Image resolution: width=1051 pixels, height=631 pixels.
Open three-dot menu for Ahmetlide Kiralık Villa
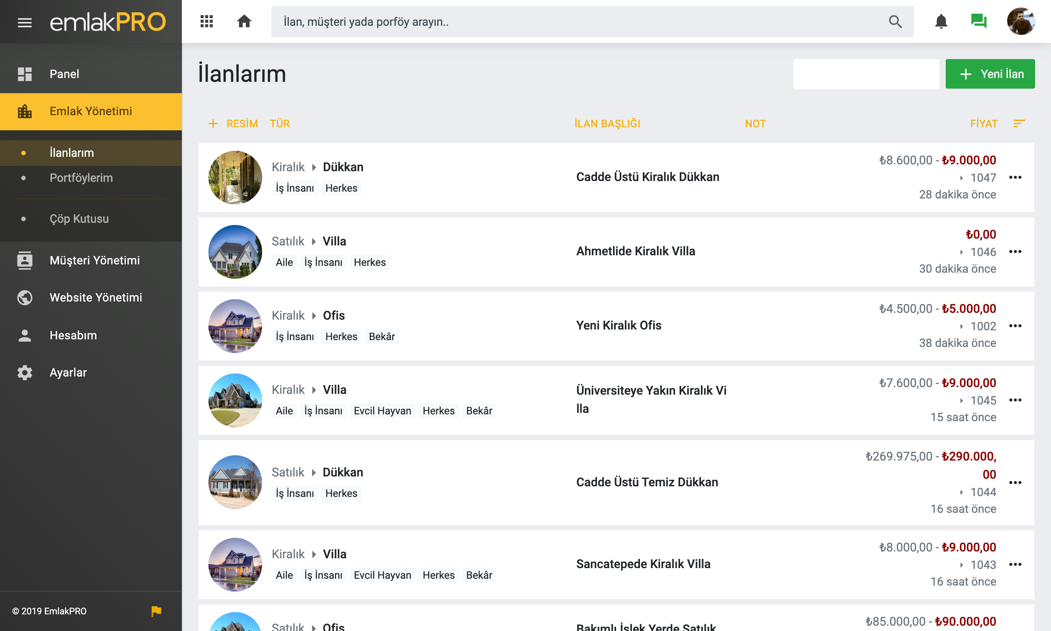tap(1015, 252)
